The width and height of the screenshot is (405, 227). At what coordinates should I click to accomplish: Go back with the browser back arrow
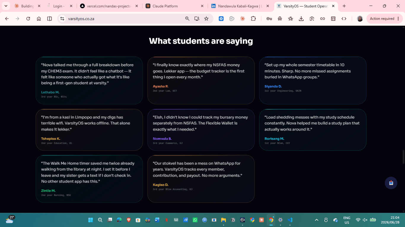pyautogui.click(x=7, y=19)
